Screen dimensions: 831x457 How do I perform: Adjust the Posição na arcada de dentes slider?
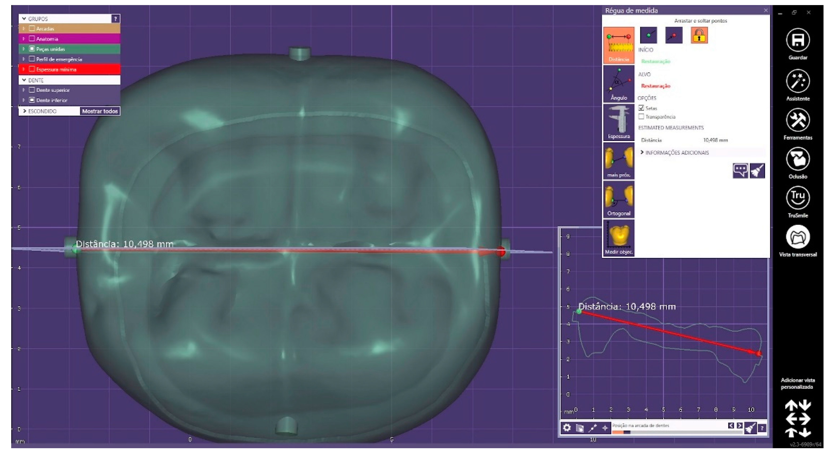coord(626,432)
